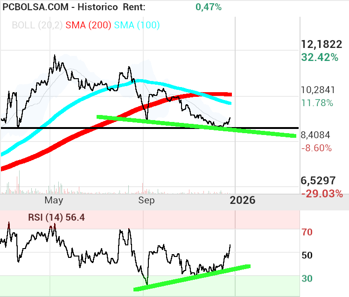349x297 pixels.
Task: Click the PCBOLSA.COM title text
Action: (x=36, y=7)
